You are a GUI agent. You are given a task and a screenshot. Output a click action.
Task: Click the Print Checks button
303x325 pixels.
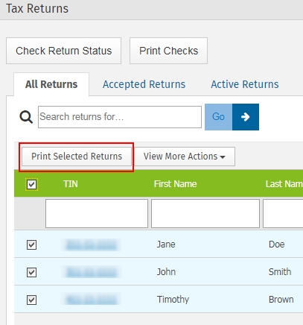[x=168, y=51]
